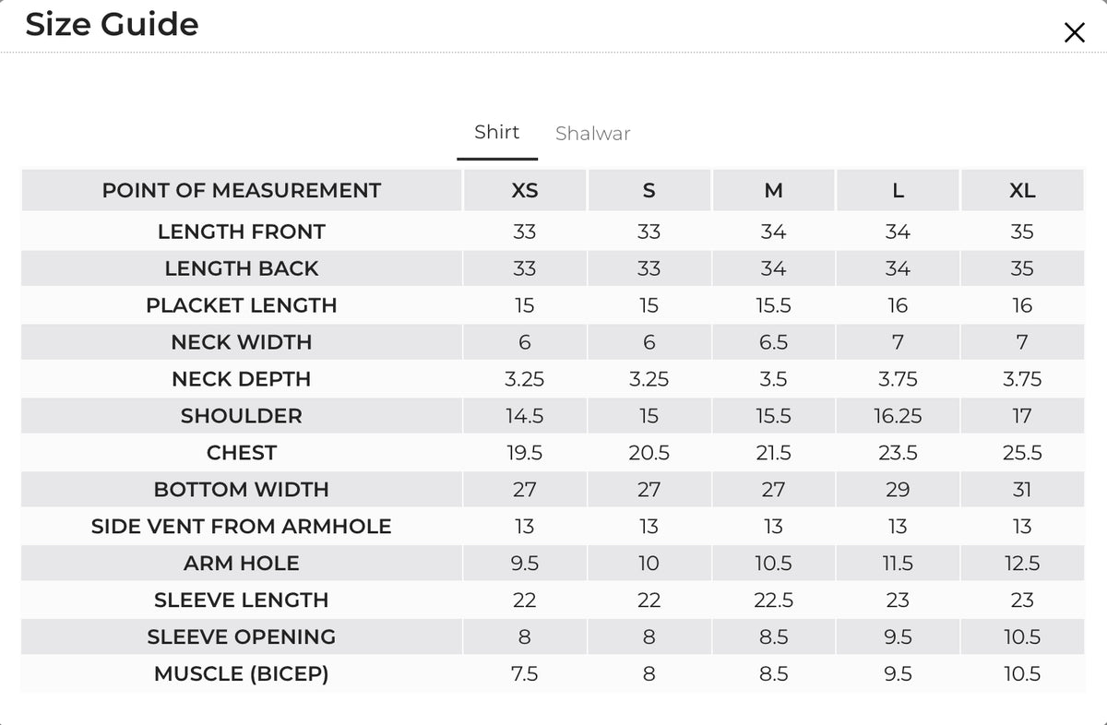Click the MUSCLE (BICEP) row label

coord(241,674)
